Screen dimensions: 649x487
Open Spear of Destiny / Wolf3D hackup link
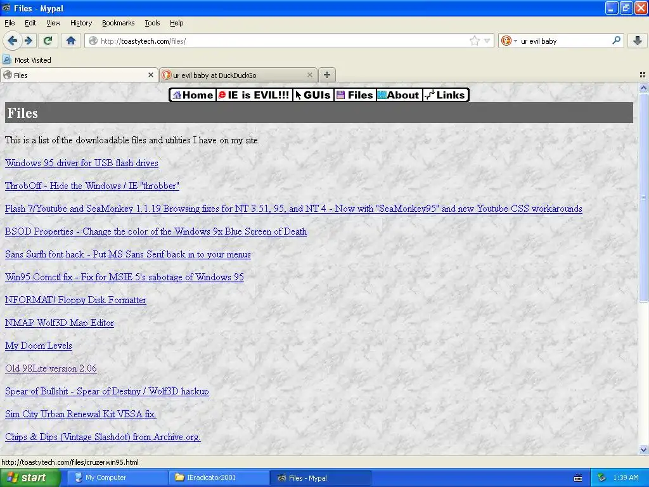pos(106,391)
